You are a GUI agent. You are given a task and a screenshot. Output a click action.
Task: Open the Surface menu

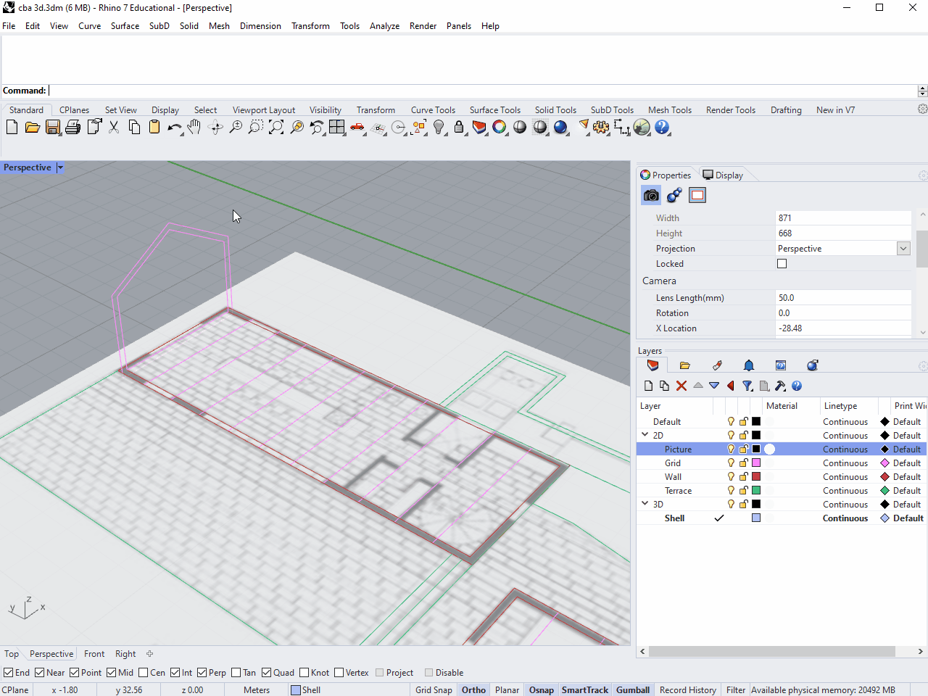125,26
